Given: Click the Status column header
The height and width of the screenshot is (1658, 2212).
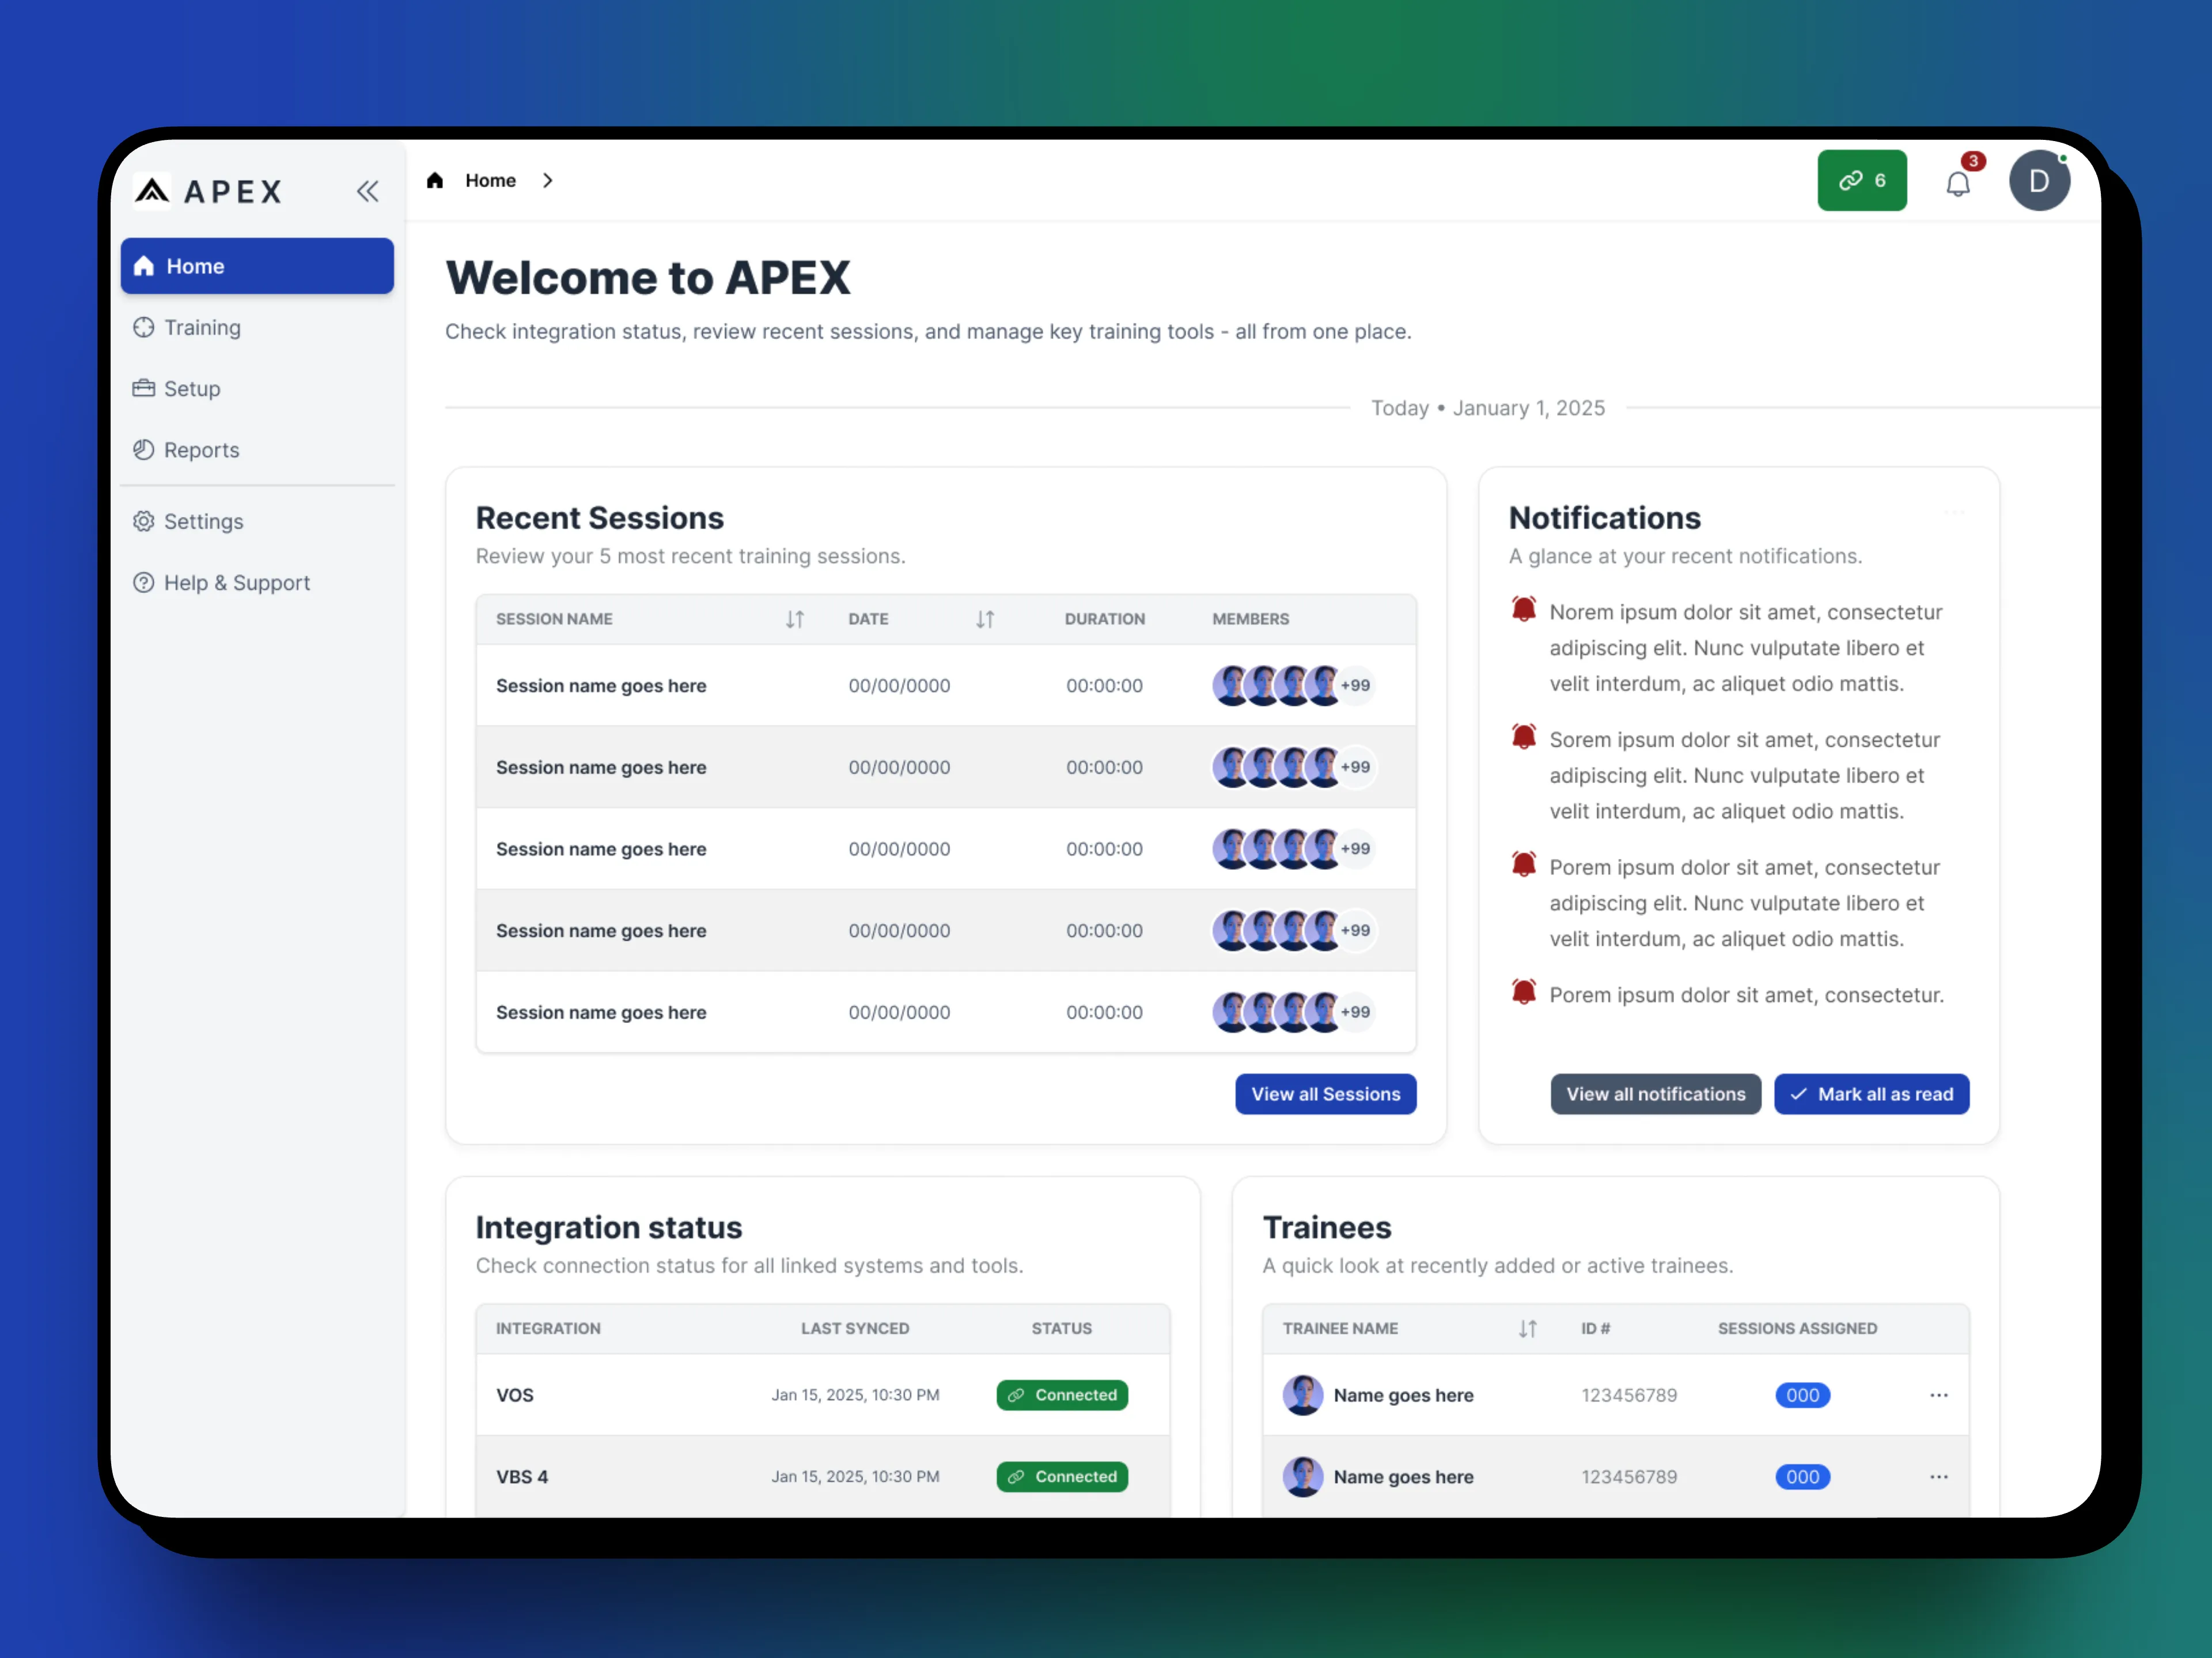Looking at the screenshot, I should 1062,1329.
